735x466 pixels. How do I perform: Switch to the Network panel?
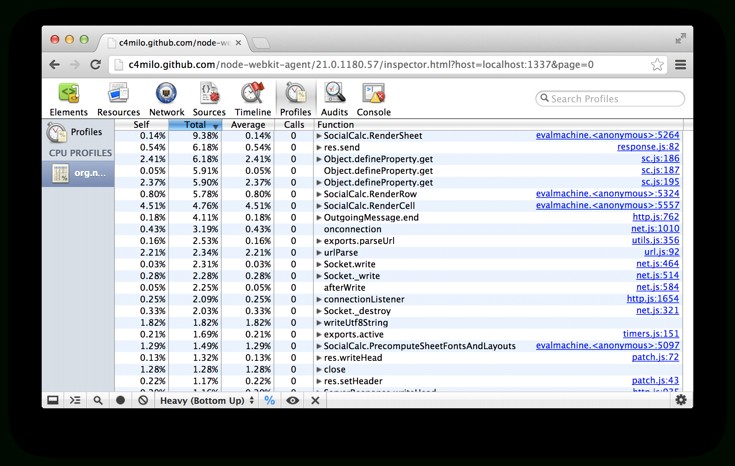tap(166, 98)
